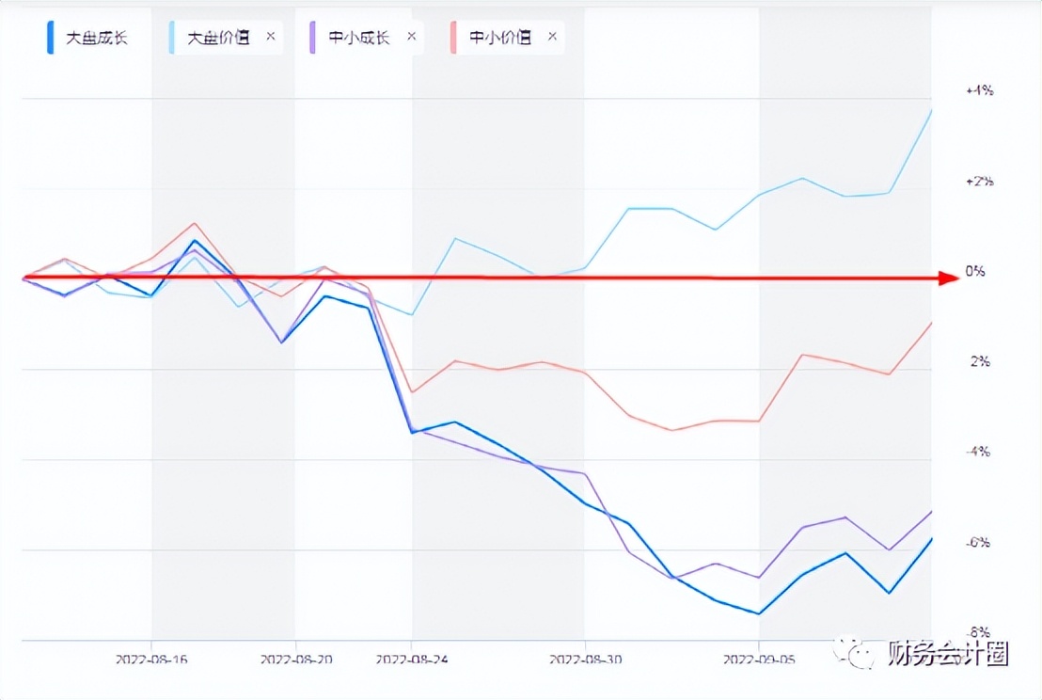Remove the 大盘价值 series with its ×

tap(271, 37)
